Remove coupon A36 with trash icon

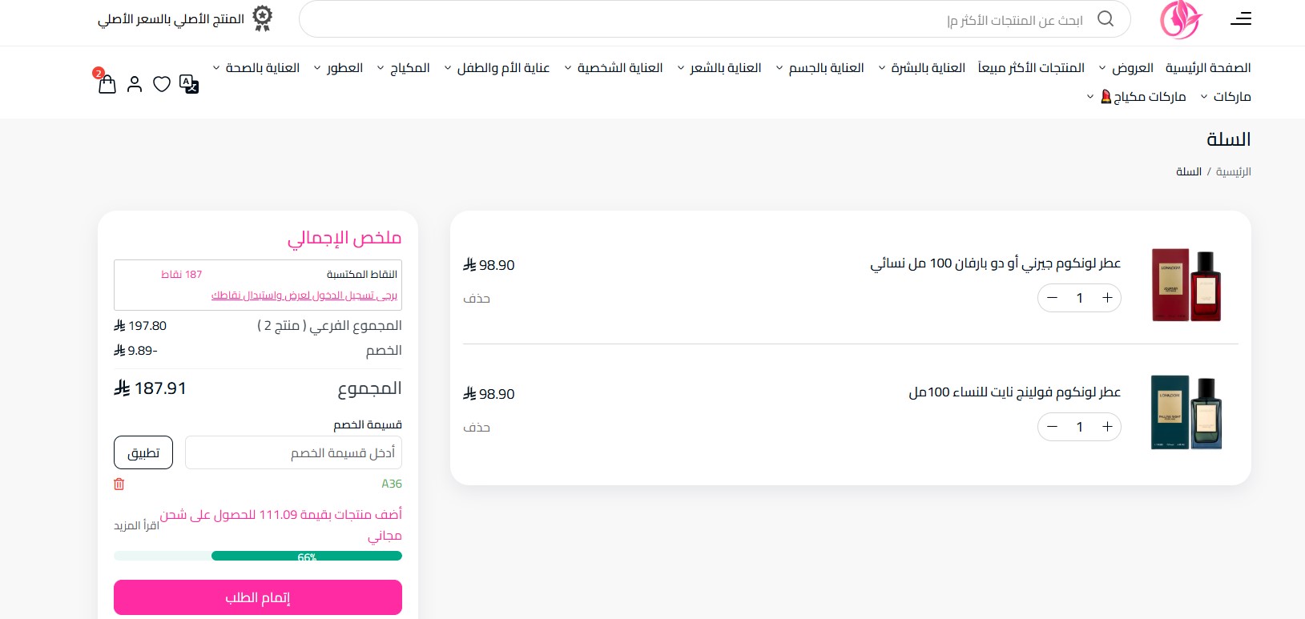click(119, 484)
